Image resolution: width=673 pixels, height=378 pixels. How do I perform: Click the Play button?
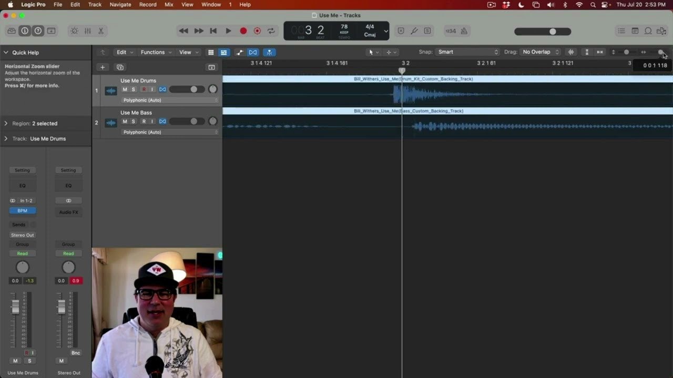point(228,31)
